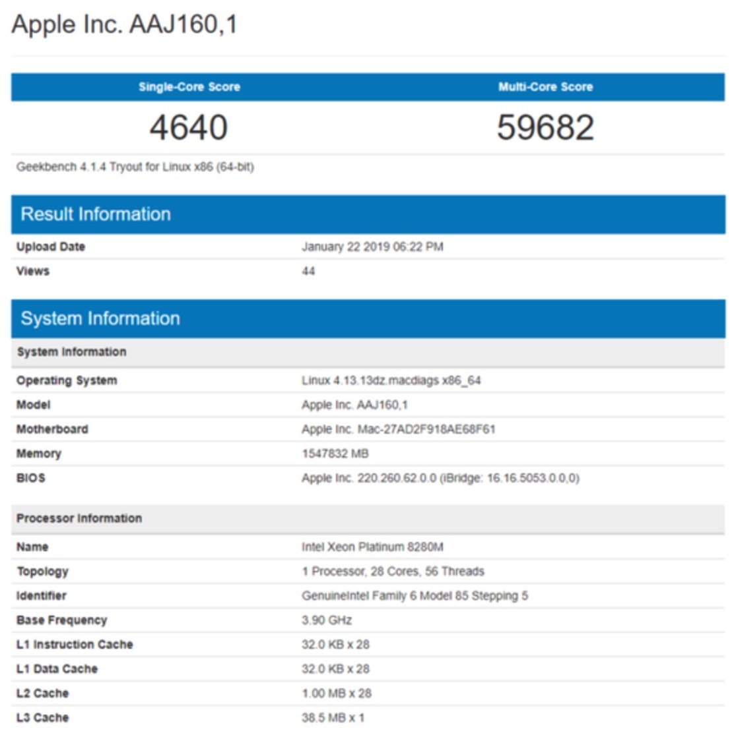Click the L2 Cache label
The width and height of the screenshot is (730, 745).
click(x=43, y=694)
